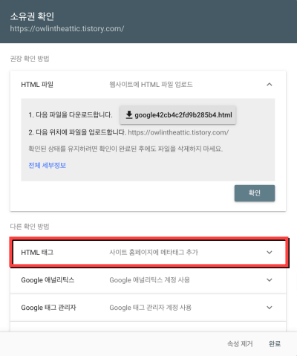
Task: Collapse the HTML 파일 section chevron
Action: 270,85
